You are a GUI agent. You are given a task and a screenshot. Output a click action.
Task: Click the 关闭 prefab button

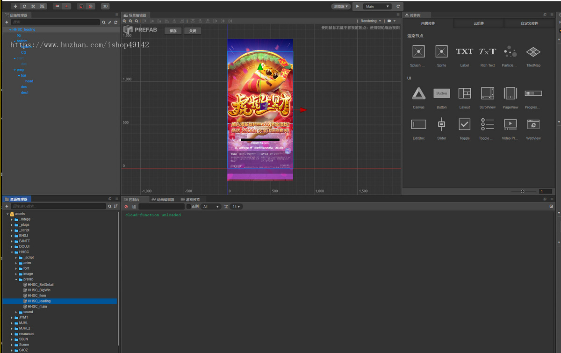point(193,31)
